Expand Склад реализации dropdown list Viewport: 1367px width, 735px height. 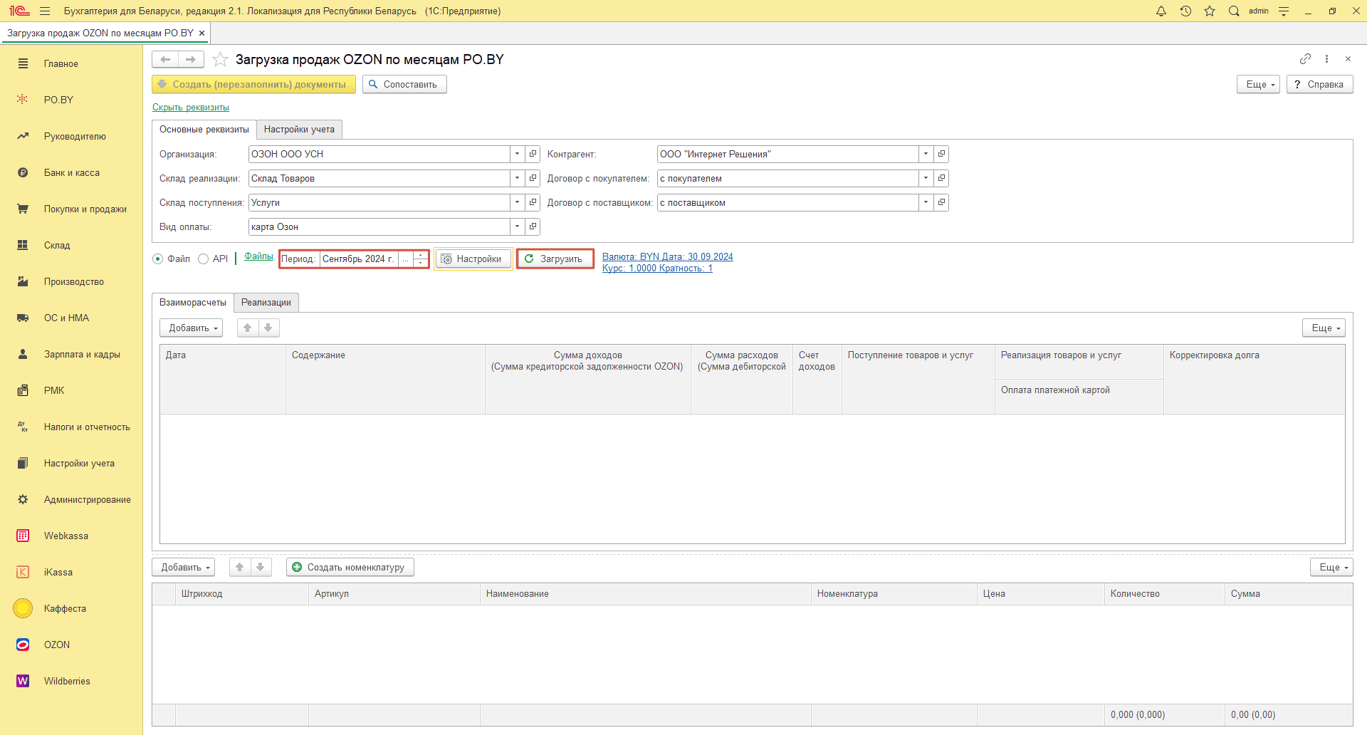[518, 178]
